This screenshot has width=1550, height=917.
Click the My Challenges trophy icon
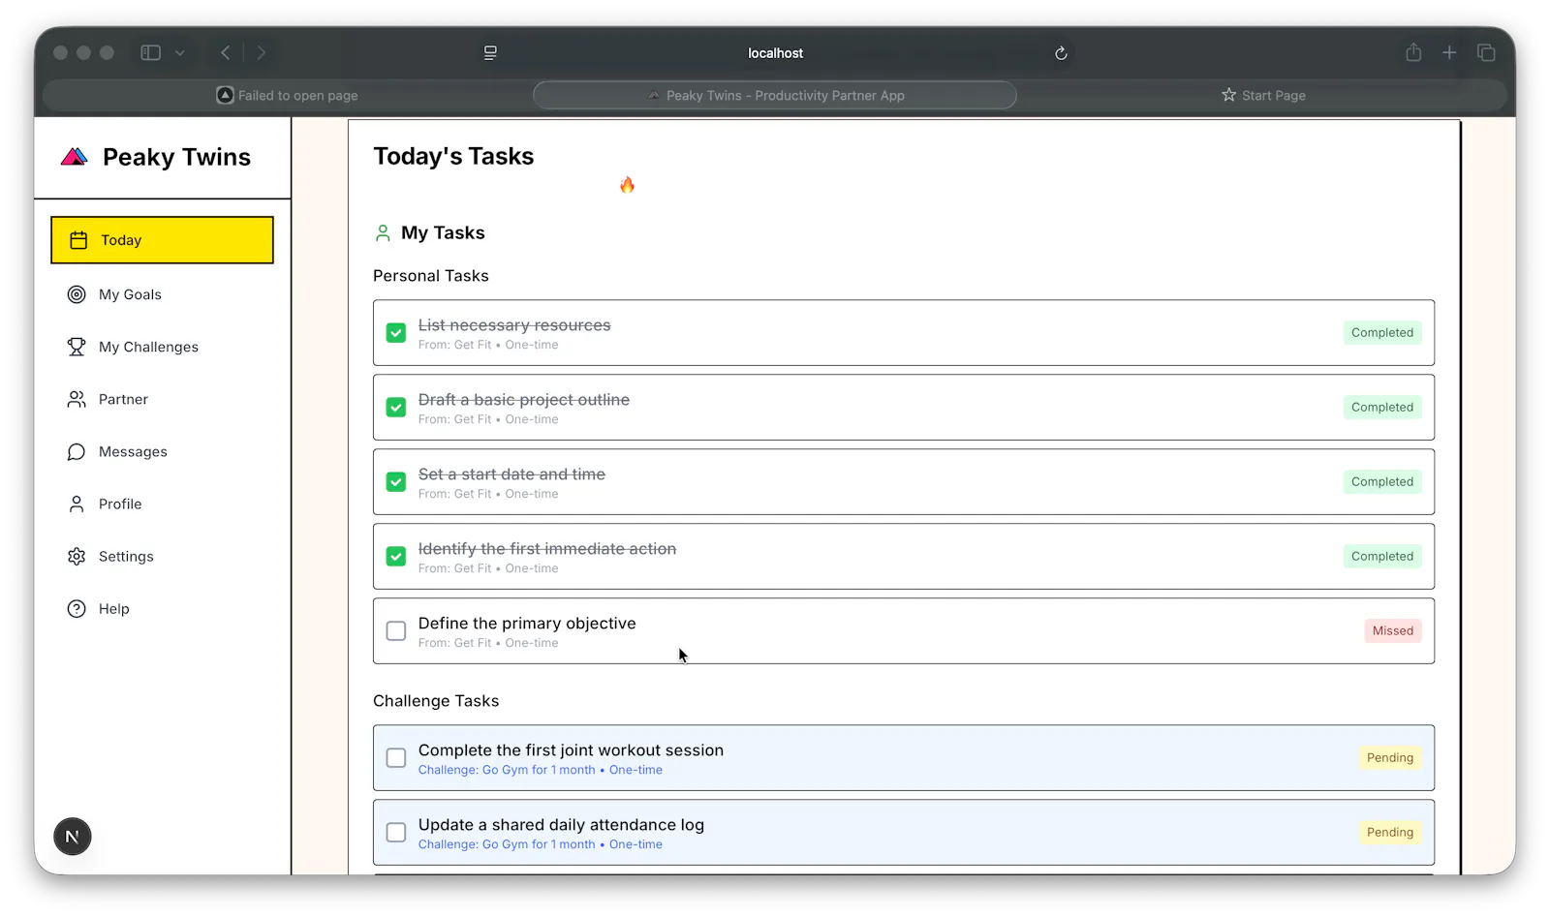coord(77,347)
